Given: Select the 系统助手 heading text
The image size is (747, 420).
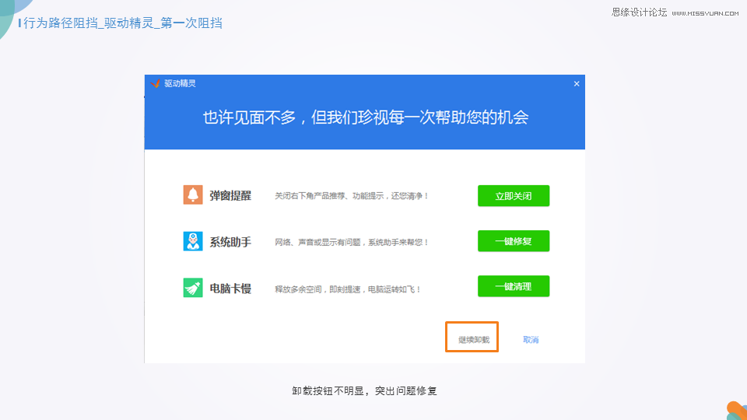Looking at the screenshot, I should 230,242.
